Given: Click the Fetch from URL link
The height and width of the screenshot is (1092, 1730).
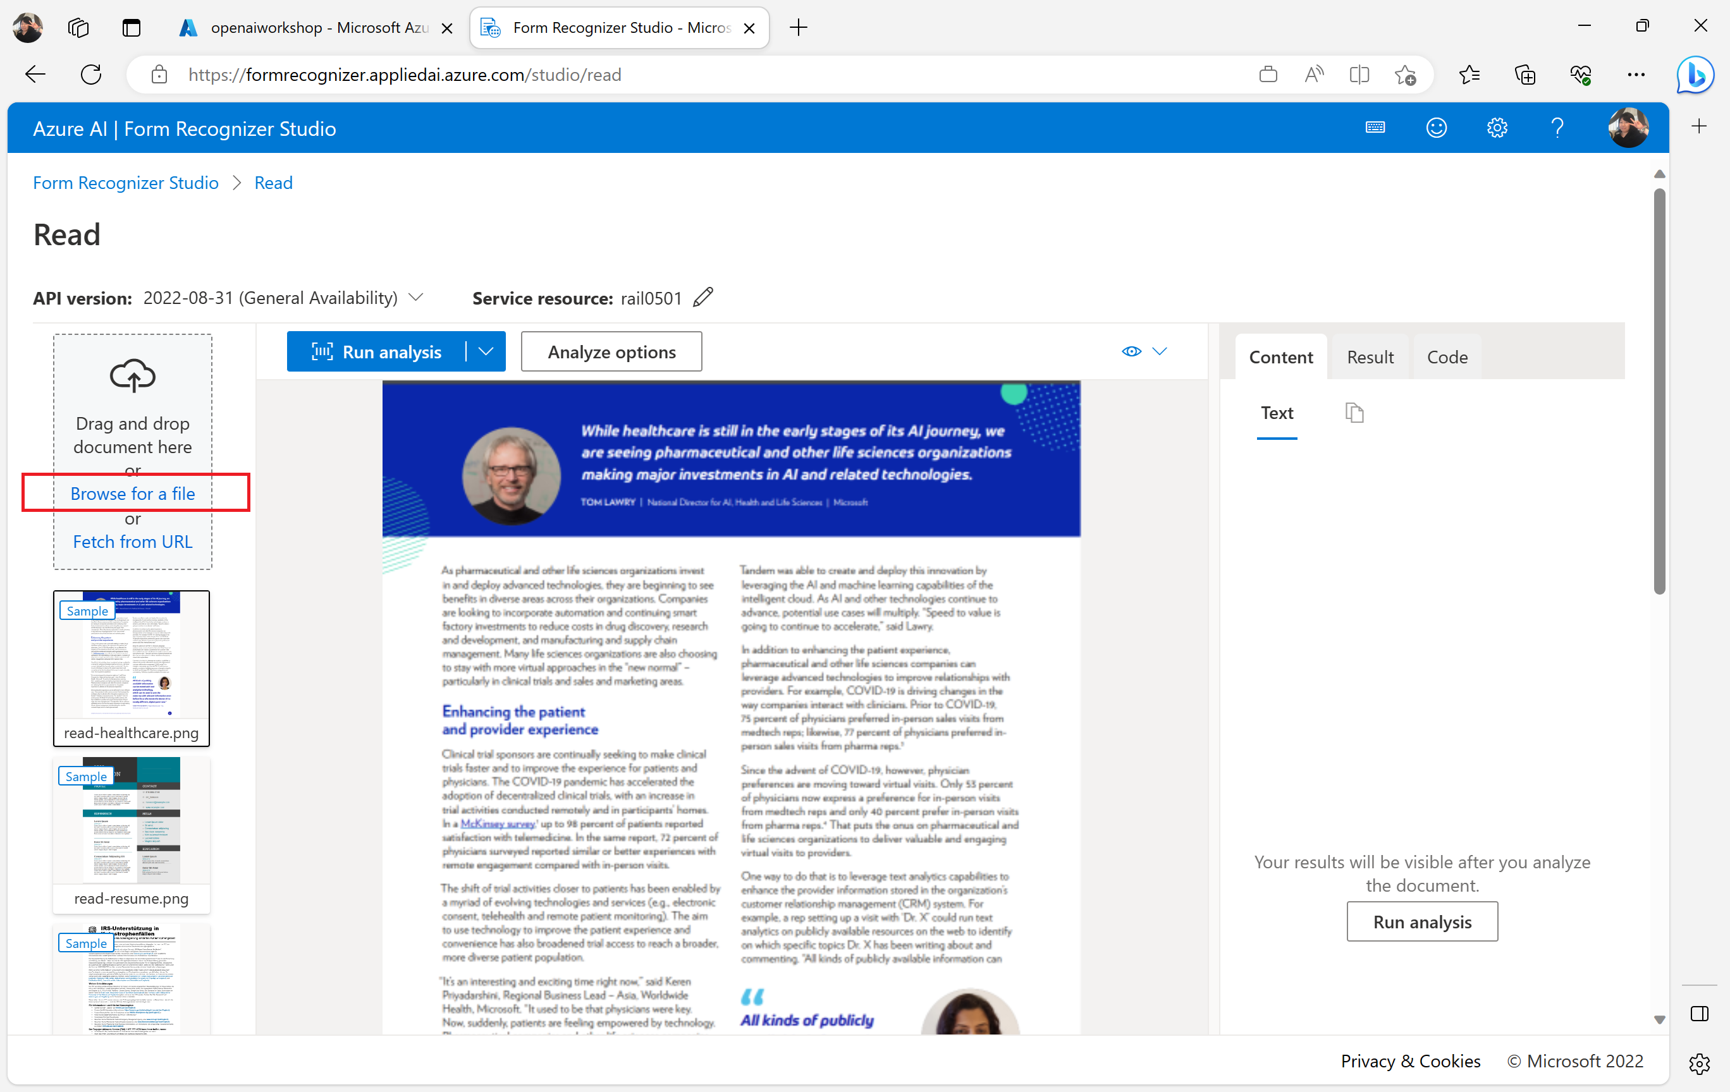Looking at the screenshot, I should point(132,542).
